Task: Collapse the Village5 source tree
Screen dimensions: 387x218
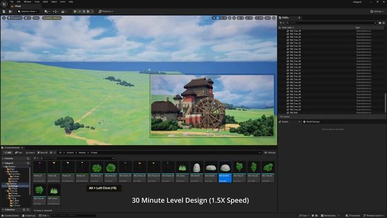Action: click(3, 163)
